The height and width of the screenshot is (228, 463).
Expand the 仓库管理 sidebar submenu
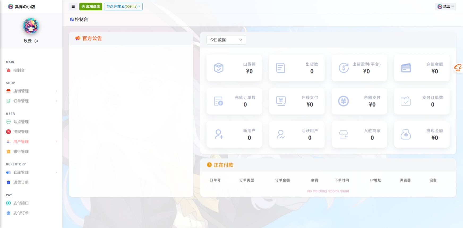click(x=21, y=172)
